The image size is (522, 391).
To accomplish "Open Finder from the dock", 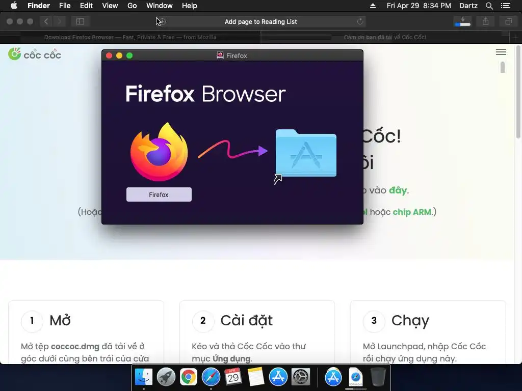I will 143,377.
